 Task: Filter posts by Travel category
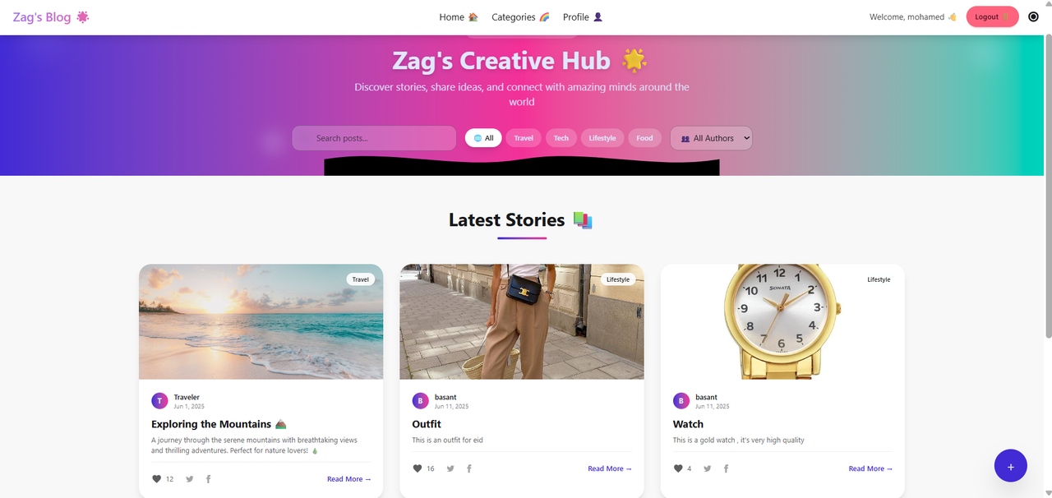tap(524, 138)
